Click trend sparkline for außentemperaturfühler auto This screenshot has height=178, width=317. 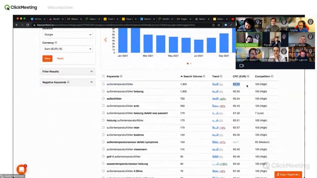point(216,106)
